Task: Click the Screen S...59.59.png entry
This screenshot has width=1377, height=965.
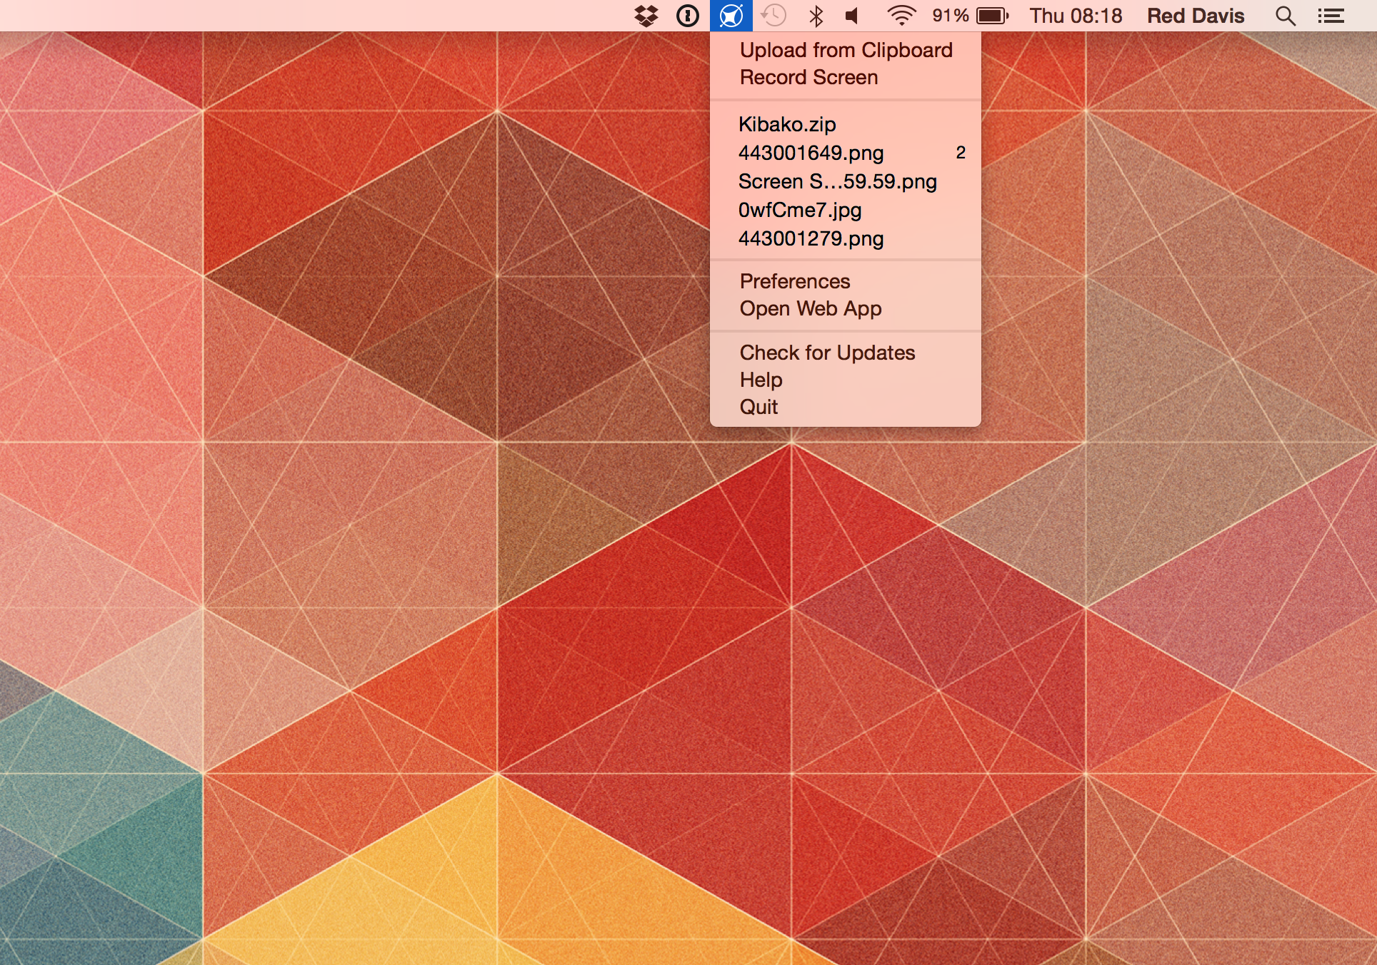Action: [x=837, y=181]
